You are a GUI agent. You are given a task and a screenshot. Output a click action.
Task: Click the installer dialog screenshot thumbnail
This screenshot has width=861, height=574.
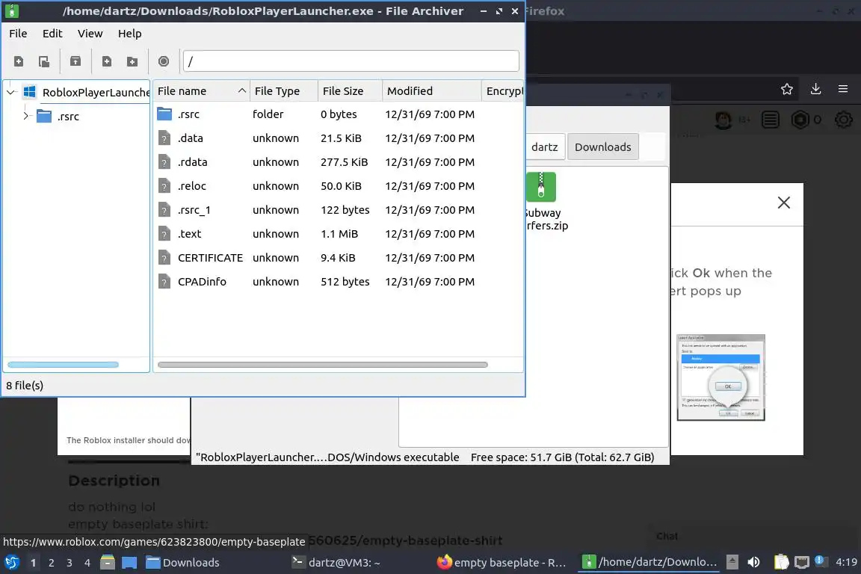(721, 377)
